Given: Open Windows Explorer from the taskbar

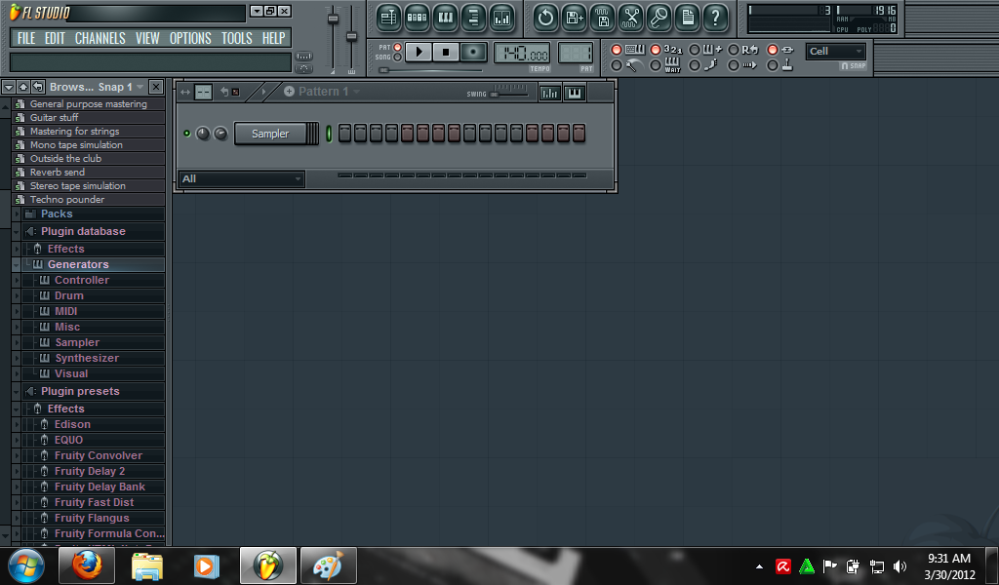Looking at the screenshot, I should pyautogui.click(x=147, y=565).
